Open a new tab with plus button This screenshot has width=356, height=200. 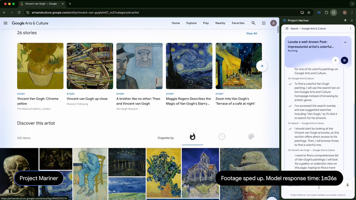[x=70, y=4]
